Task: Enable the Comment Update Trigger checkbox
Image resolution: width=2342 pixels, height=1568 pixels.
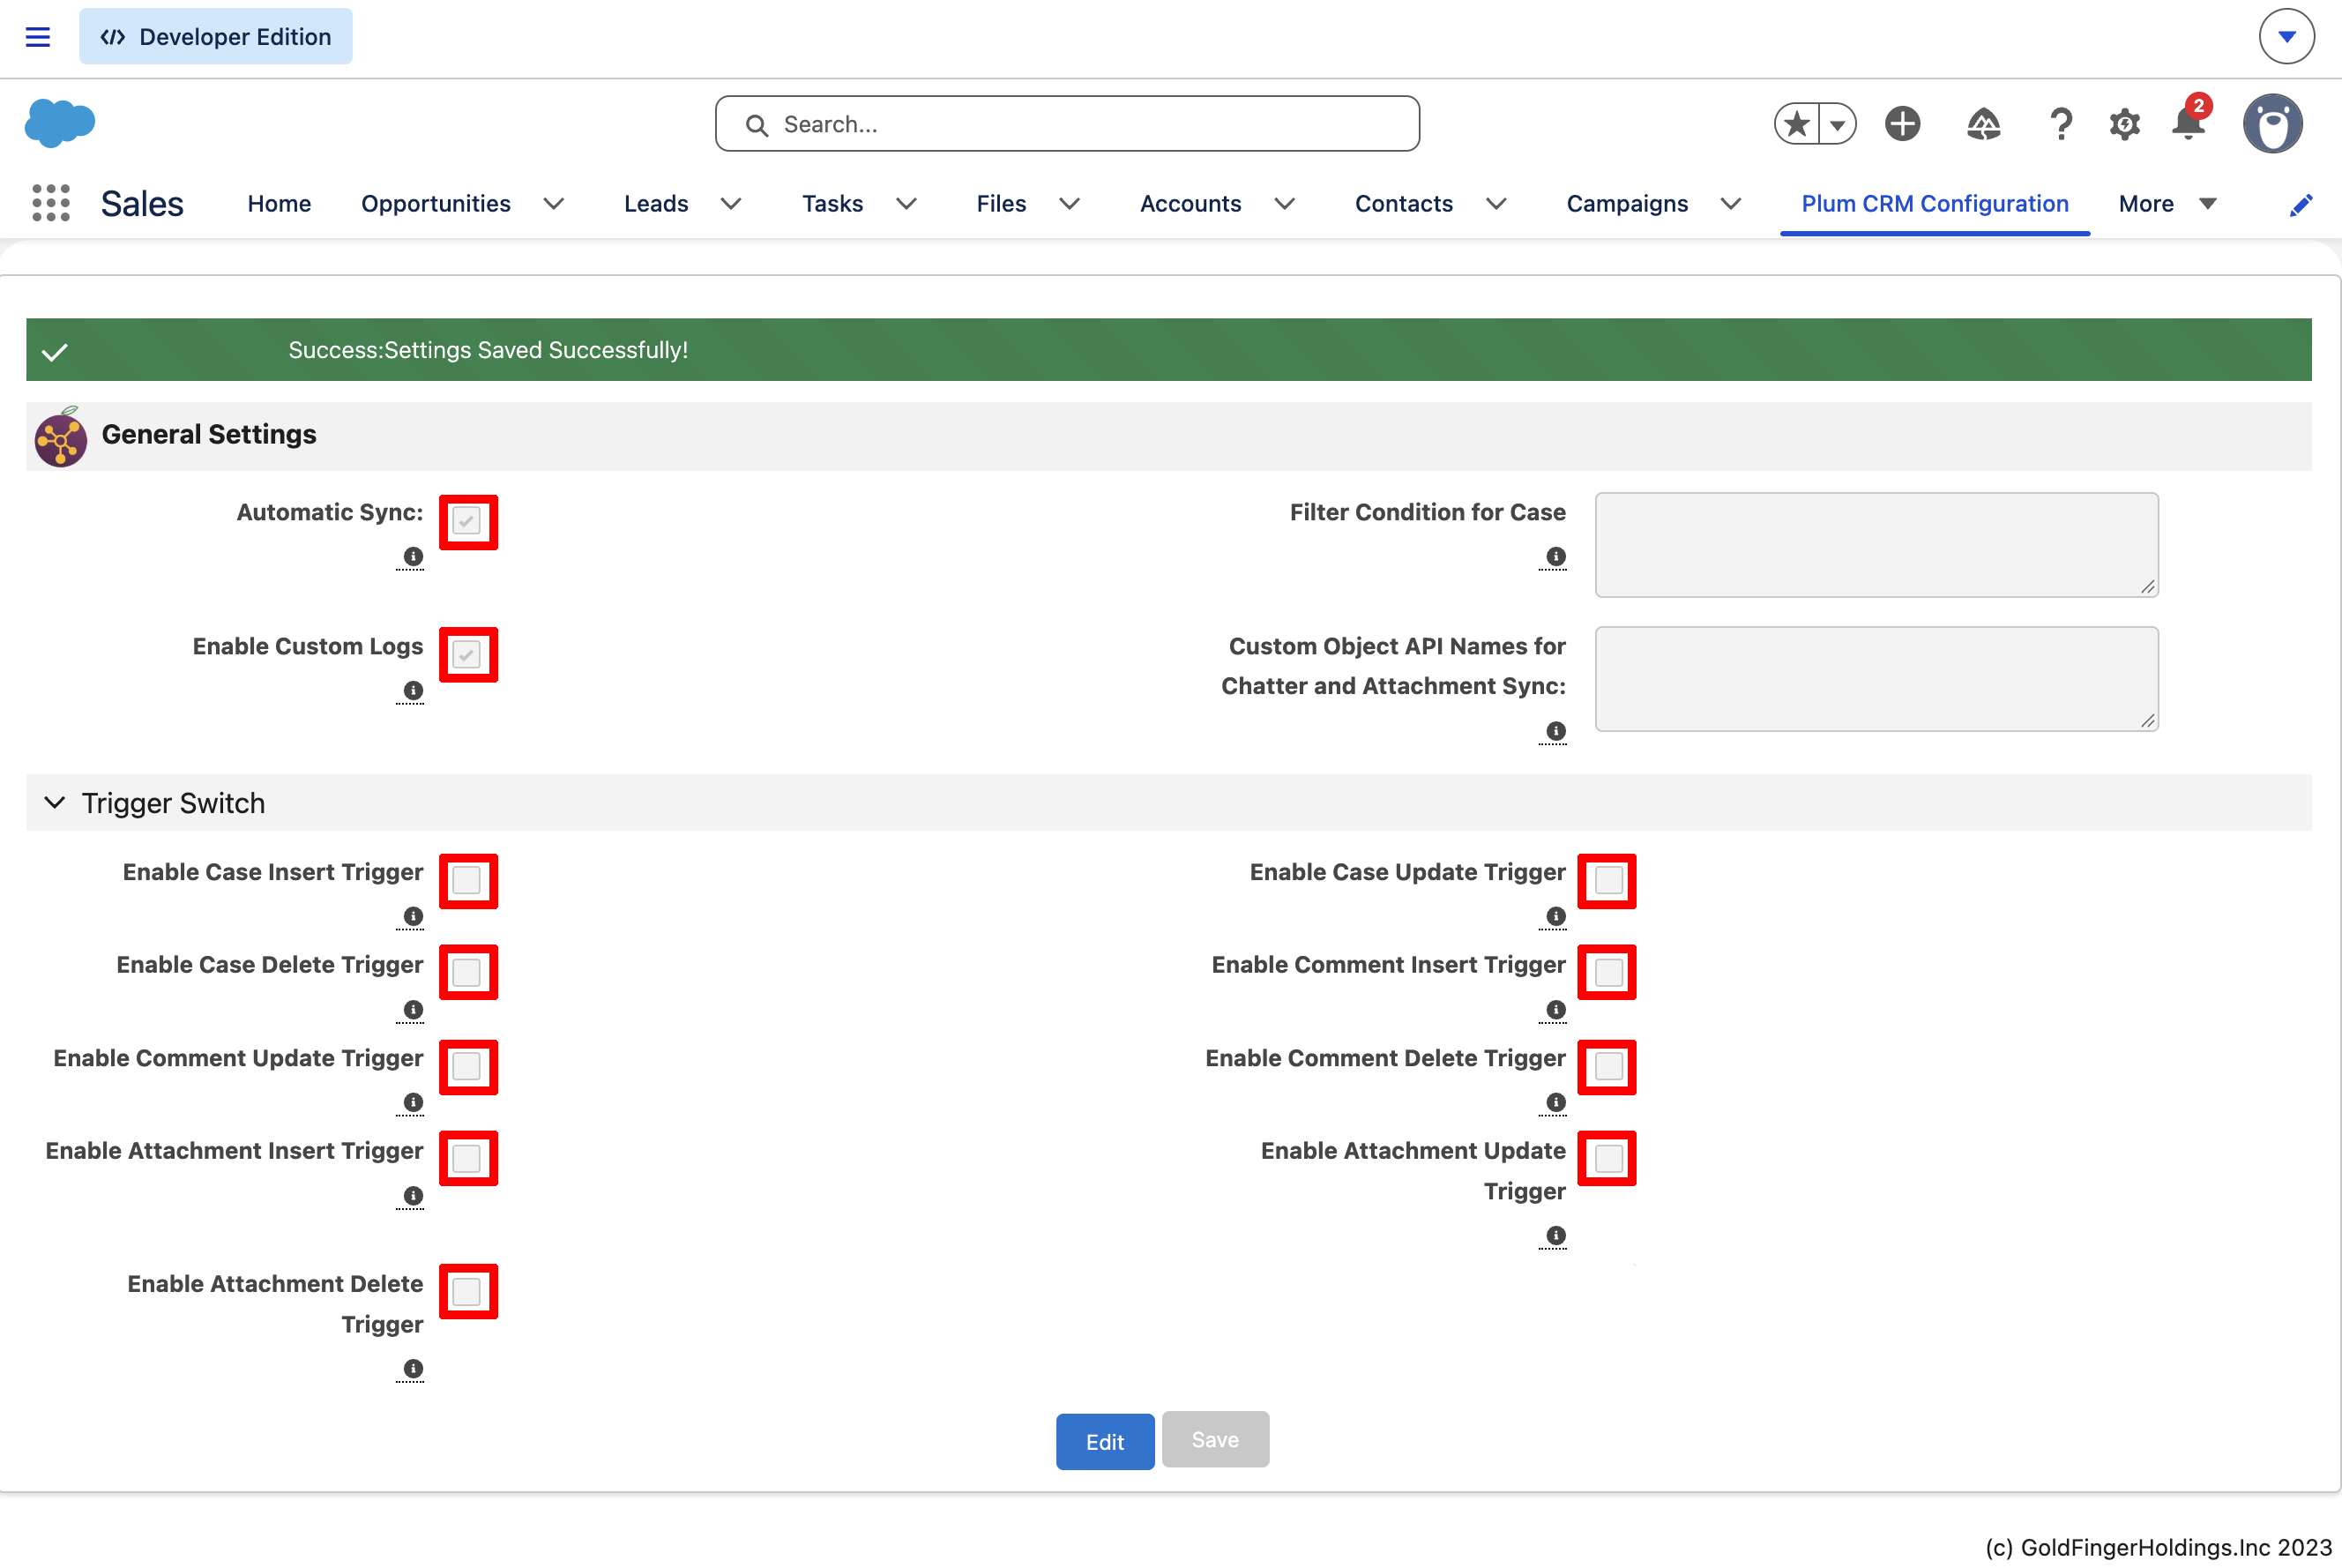Action: point(466,1066)
